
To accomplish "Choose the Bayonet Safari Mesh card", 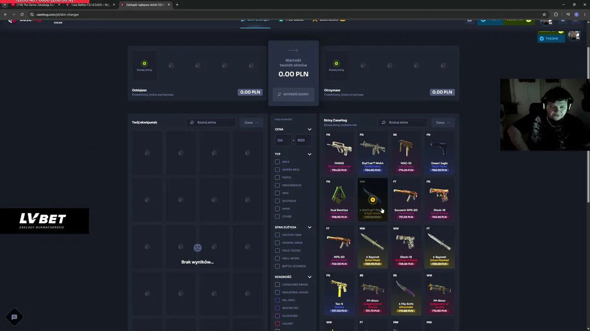I will pyautogui.click(x=372, y=246).
